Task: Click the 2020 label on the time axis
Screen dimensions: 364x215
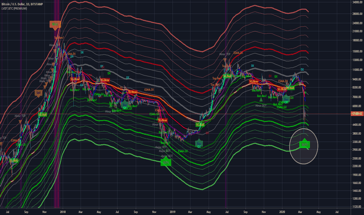Action: (282, 212)
